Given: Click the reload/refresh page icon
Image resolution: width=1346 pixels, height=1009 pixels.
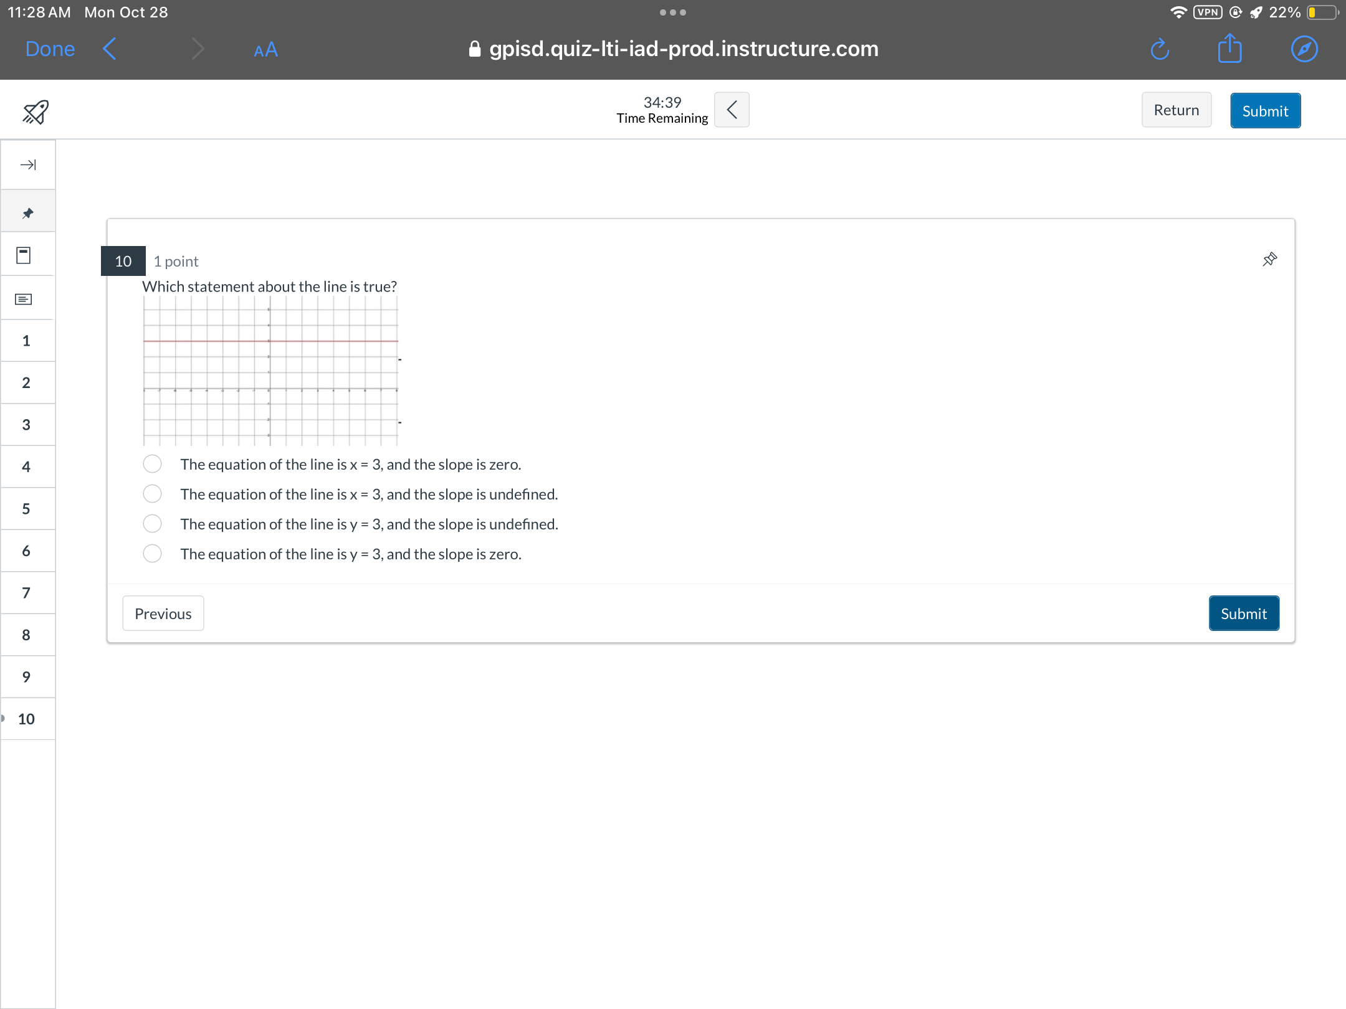Looking at the screenshot, I should coord(1157,50).
